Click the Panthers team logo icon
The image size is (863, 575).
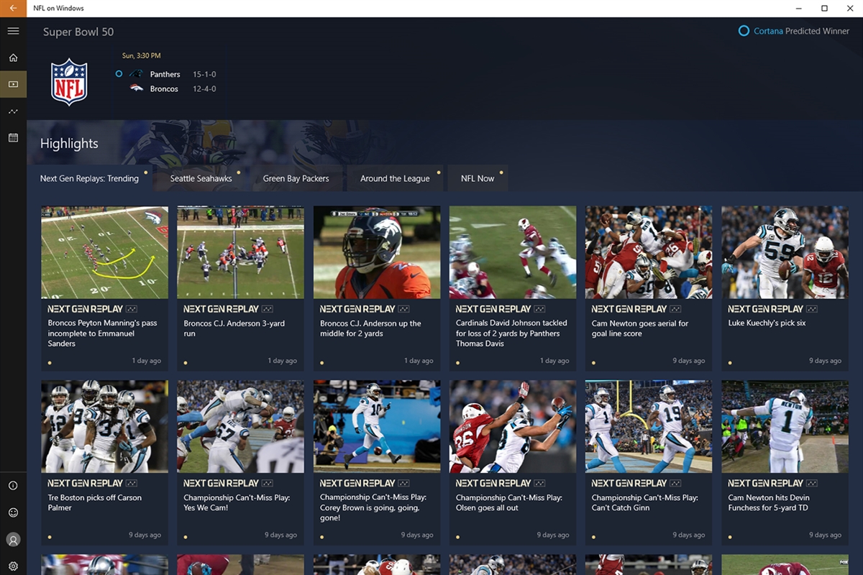pyautogui.click(x=136, y=74)
